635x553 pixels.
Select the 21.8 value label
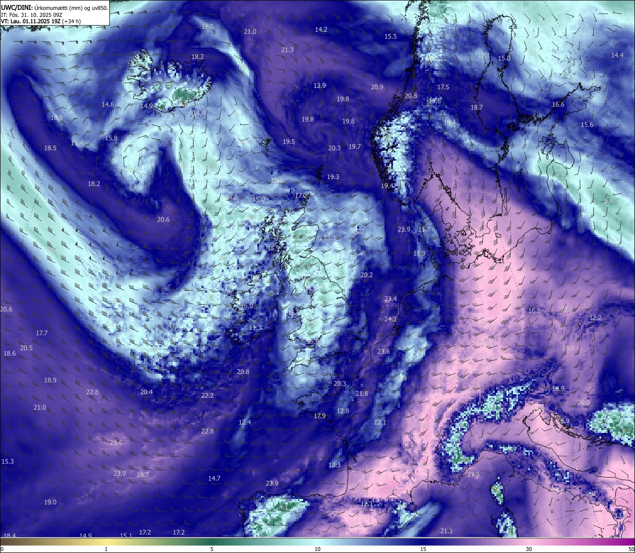point(362,394)
